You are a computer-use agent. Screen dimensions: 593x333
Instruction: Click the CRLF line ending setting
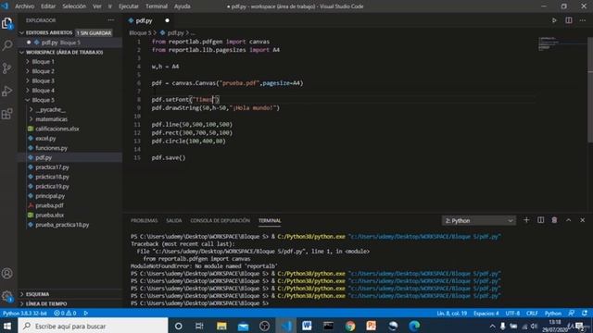[532, 313]
